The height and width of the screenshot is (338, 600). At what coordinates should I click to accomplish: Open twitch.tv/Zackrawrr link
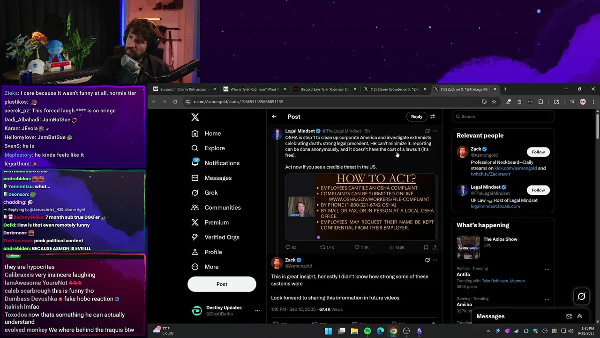click(490, 174)
